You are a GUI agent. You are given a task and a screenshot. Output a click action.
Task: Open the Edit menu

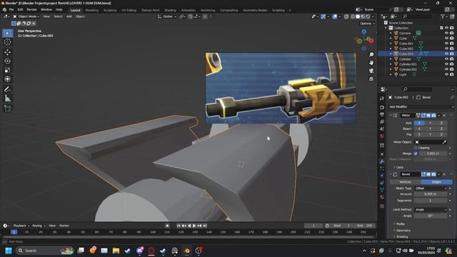[x=20, y=9]
